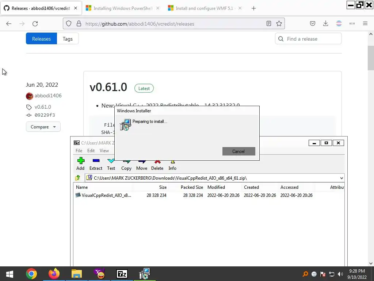This screenshot has height=281, width=374.
Task: Open 7-Zip View menu
Action: pyautogui.click(x=104, y=150)
